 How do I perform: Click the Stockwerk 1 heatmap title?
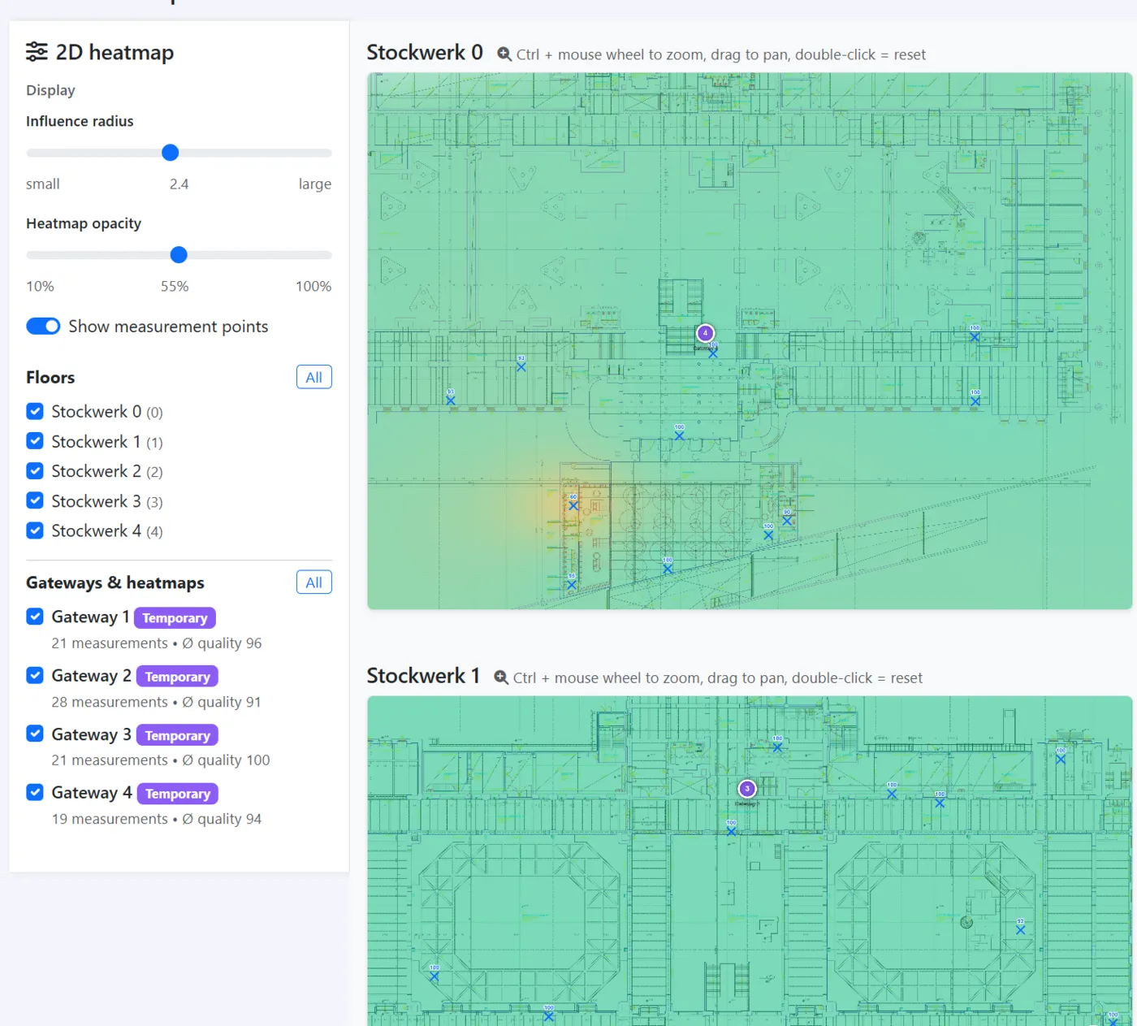(423, 676)
